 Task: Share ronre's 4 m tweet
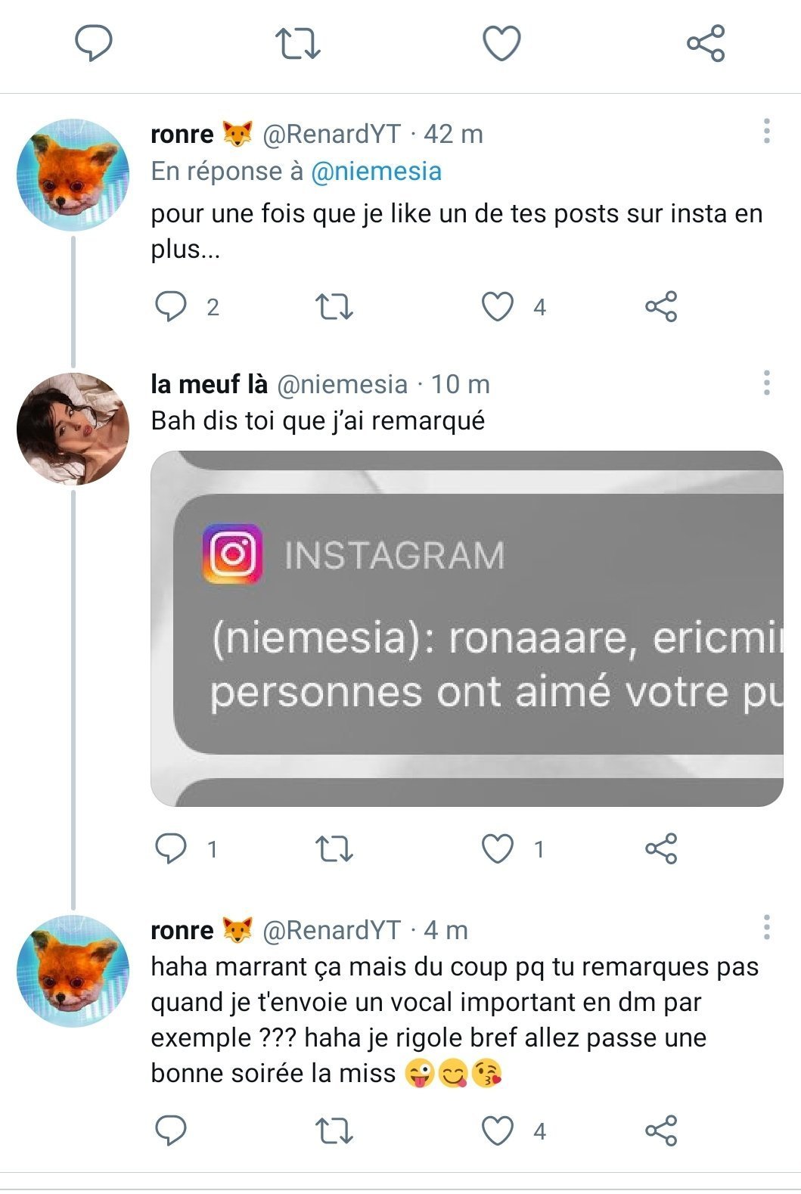tap(661, 1131)
